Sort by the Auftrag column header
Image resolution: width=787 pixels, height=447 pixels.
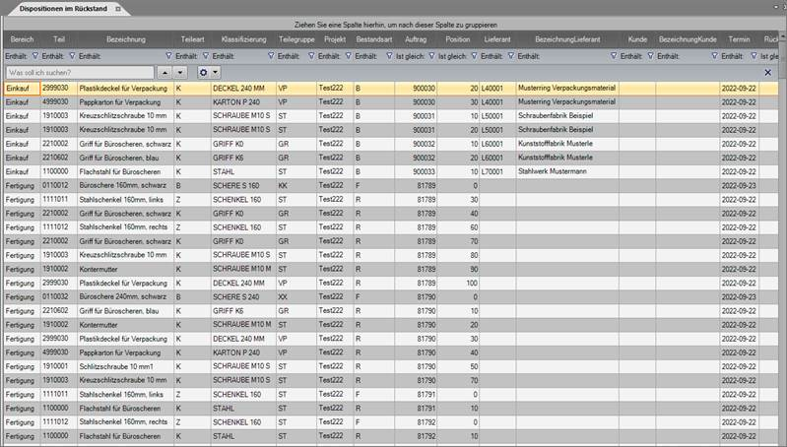click(416, 39)
